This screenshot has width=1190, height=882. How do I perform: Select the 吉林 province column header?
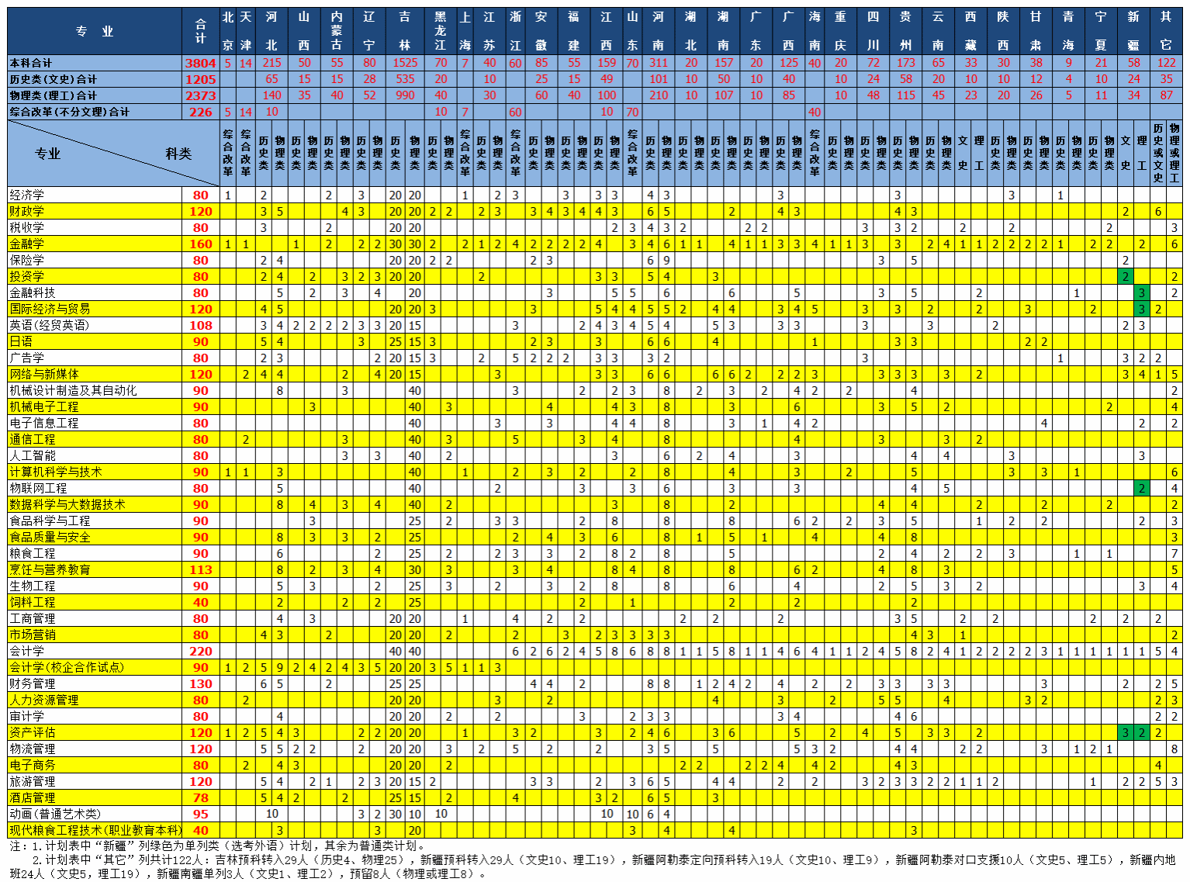tap(405, 30)
